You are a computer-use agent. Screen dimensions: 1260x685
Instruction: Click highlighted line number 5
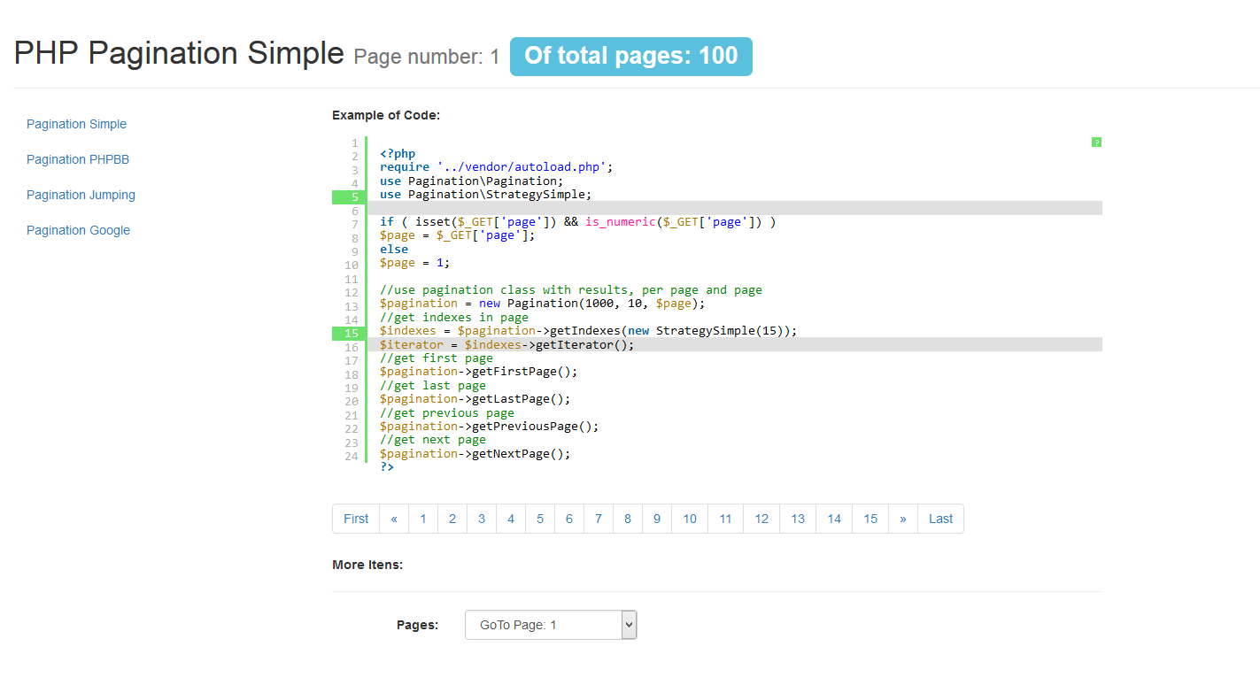pos(349,197)
